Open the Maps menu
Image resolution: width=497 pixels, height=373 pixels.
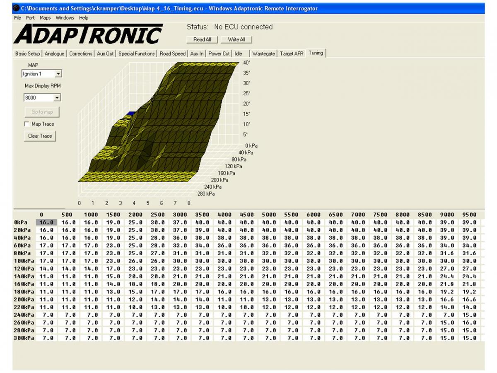tap(45, 18)
